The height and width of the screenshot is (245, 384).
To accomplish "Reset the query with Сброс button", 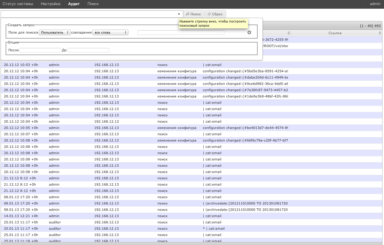I will (215, 14).
